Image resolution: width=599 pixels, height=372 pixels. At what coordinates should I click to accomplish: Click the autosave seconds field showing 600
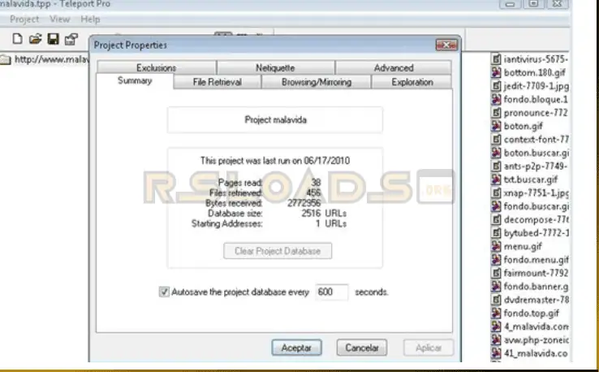tap(331, 292)
